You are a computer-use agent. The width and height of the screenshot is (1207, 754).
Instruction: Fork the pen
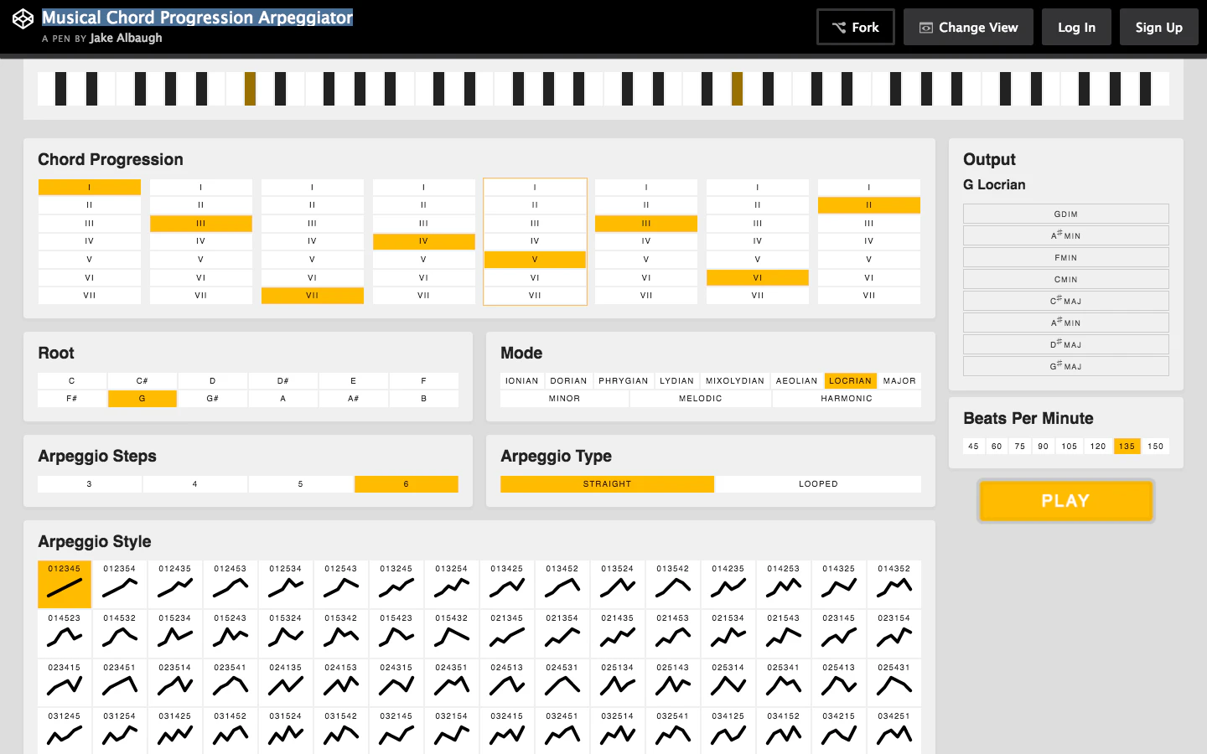pyautogui.click(x=855, y=27)
